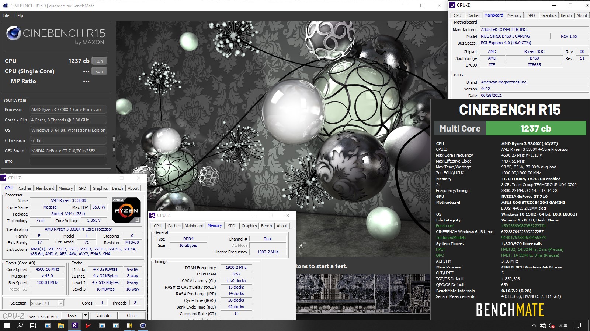Image resolution: width=590 pixels, height=331 pixels.
Task: Click Core Speed value 4500.56 MHz
Action: click(47, 269)
